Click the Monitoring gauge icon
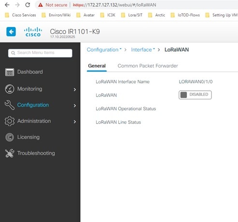This screenshot has width=238, height=222. point(10,89)
